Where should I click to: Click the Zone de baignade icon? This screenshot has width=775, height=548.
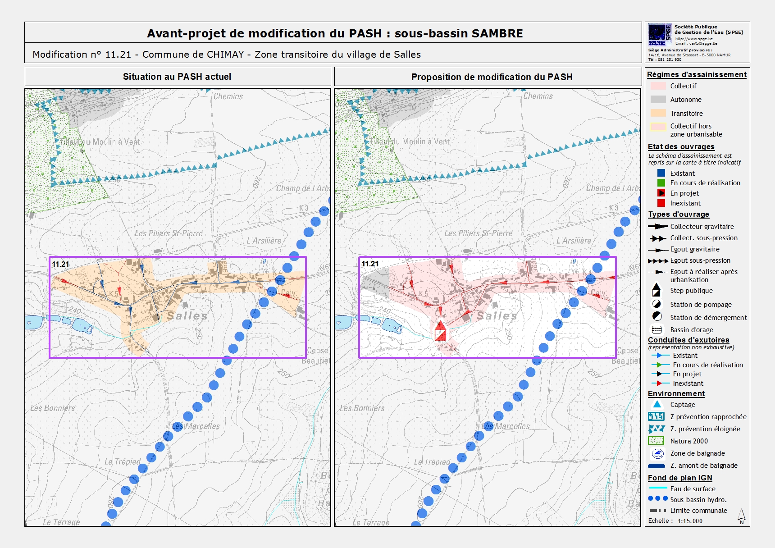657,453
